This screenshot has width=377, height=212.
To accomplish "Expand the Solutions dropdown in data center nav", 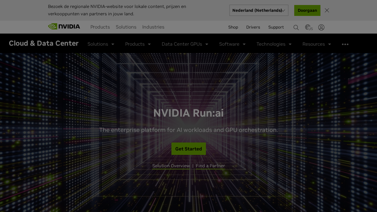I will 101,44.
